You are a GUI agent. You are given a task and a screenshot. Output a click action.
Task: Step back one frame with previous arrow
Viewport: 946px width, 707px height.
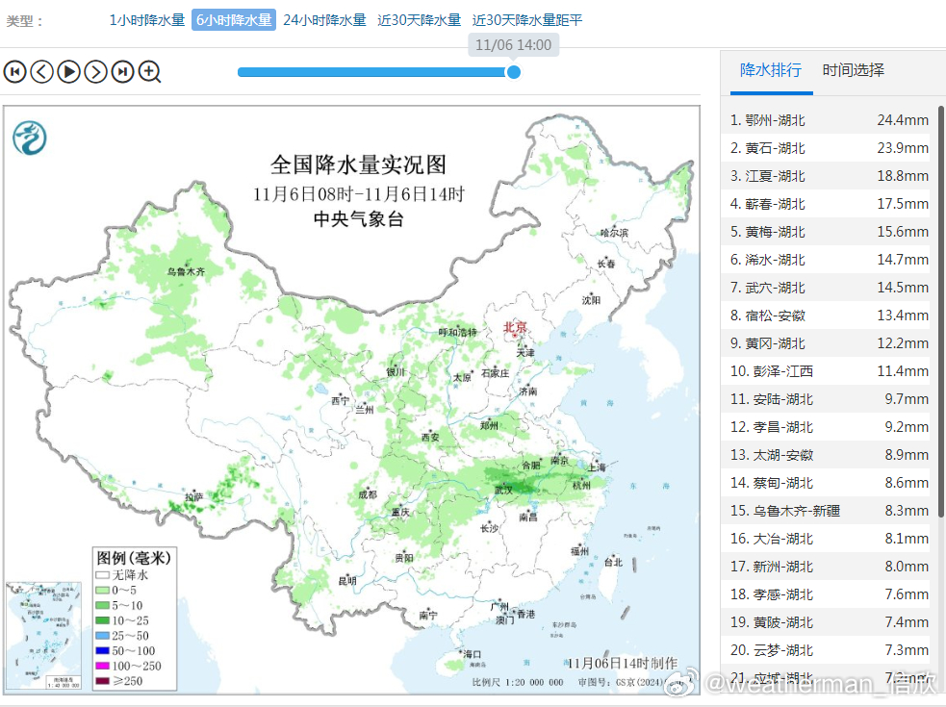click(x=41, y=71)
